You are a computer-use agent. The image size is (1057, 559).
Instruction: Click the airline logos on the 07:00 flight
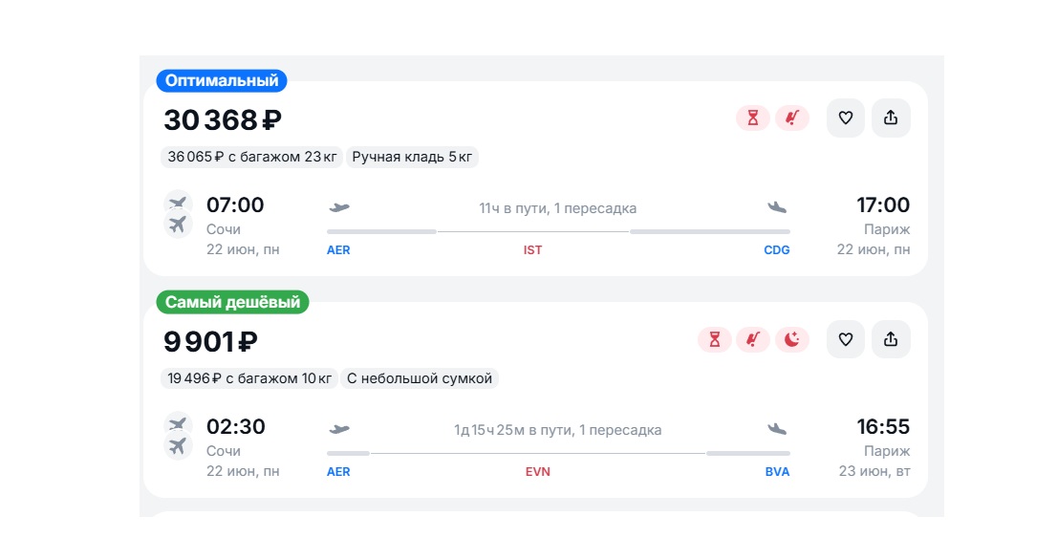click(178, 214)
